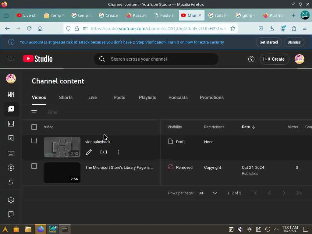Open Firefox application menu
This screenshot has width=312, height=234.
(x=305, y=28)
